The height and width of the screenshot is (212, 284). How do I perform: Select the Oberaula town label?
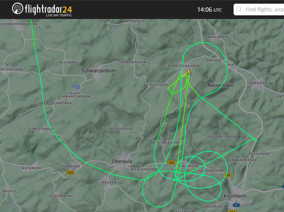tap(122, 161)
